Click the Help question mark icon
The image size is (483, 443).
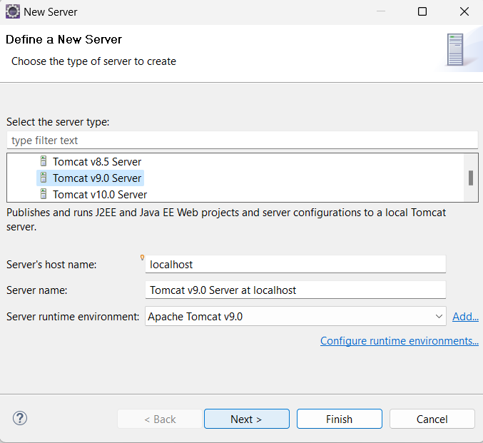coord(20,419)
